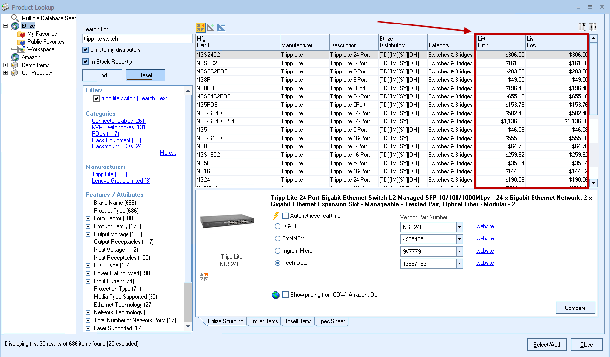Open the Ingram Micro vendor part number dropdown

pyautogui.click(x=459, y=251)
